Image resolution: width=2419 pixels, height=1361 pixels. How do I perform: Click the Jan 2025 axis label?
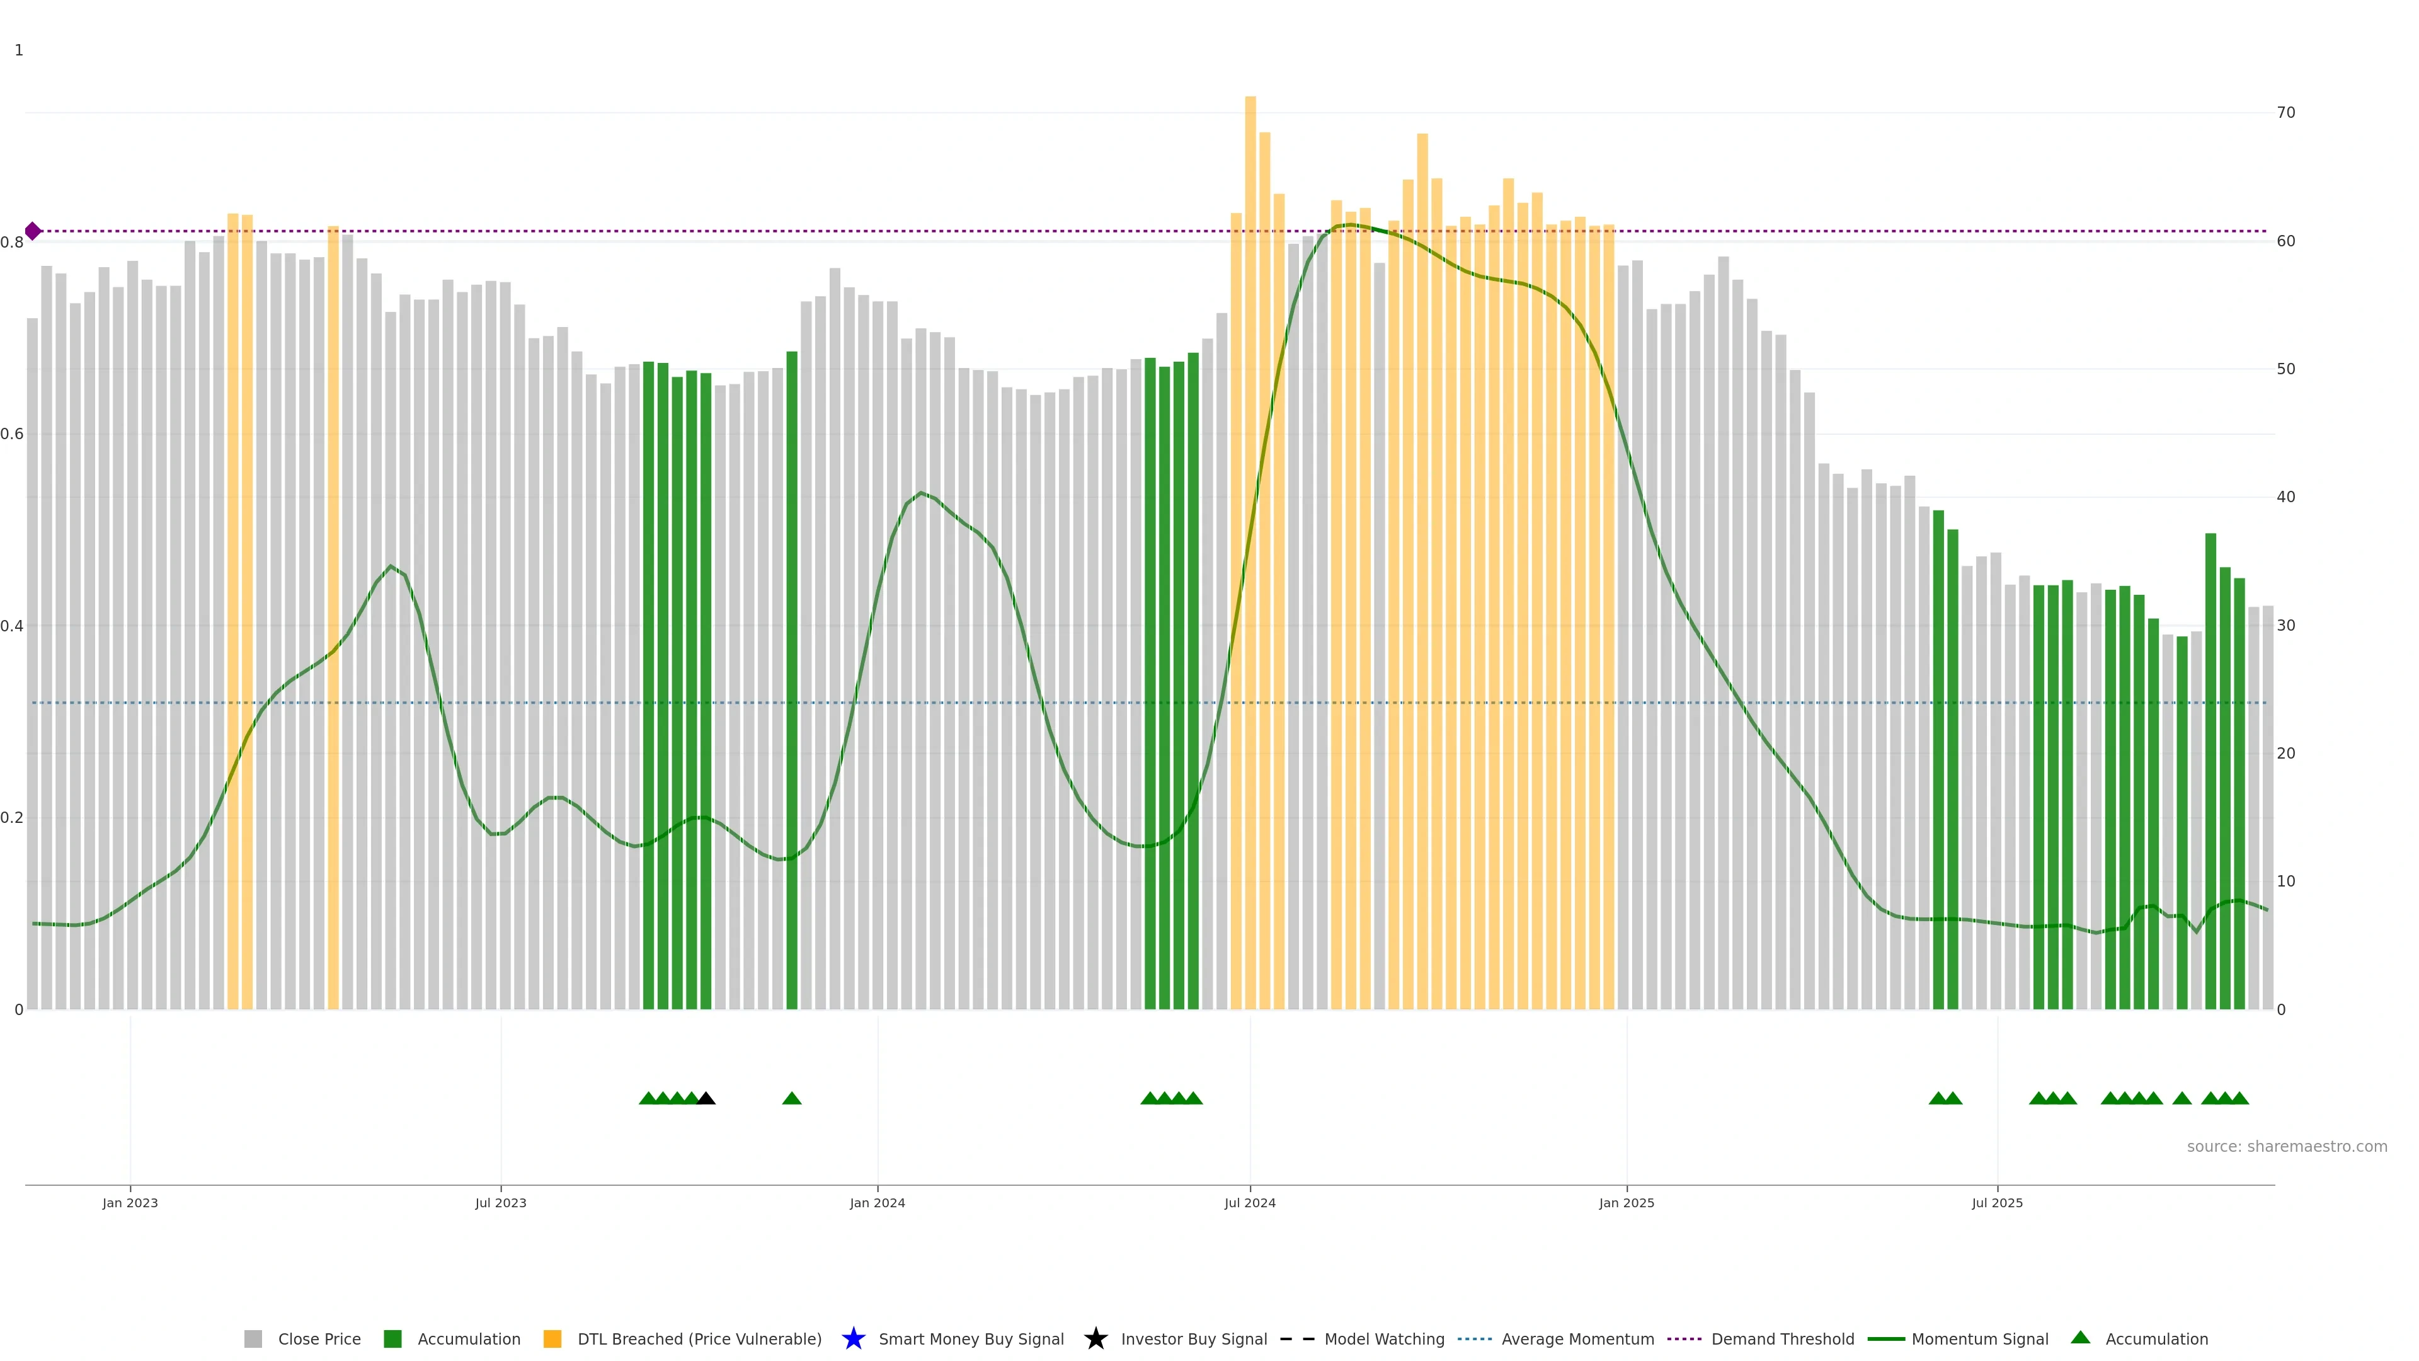pyautogui.click(x=1625, y=1202)
